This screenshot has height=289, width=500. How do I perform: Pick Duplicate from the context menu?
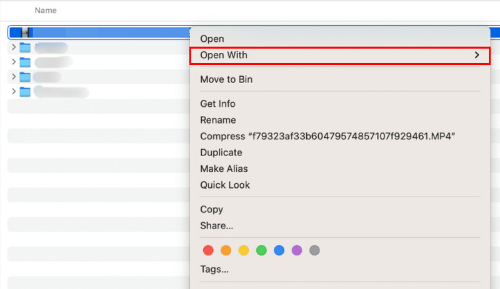[221, 152]
